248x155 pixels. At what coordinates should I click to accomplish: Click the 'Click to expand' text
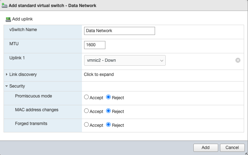pyautogui.click(x=99, y=74)
